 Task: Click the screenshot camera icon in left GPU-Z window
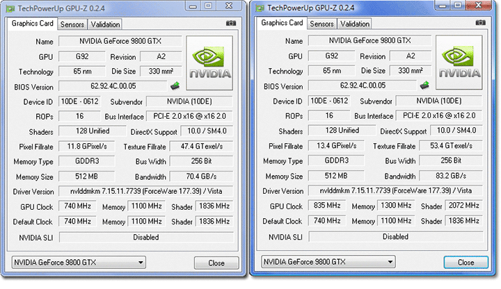231,24
